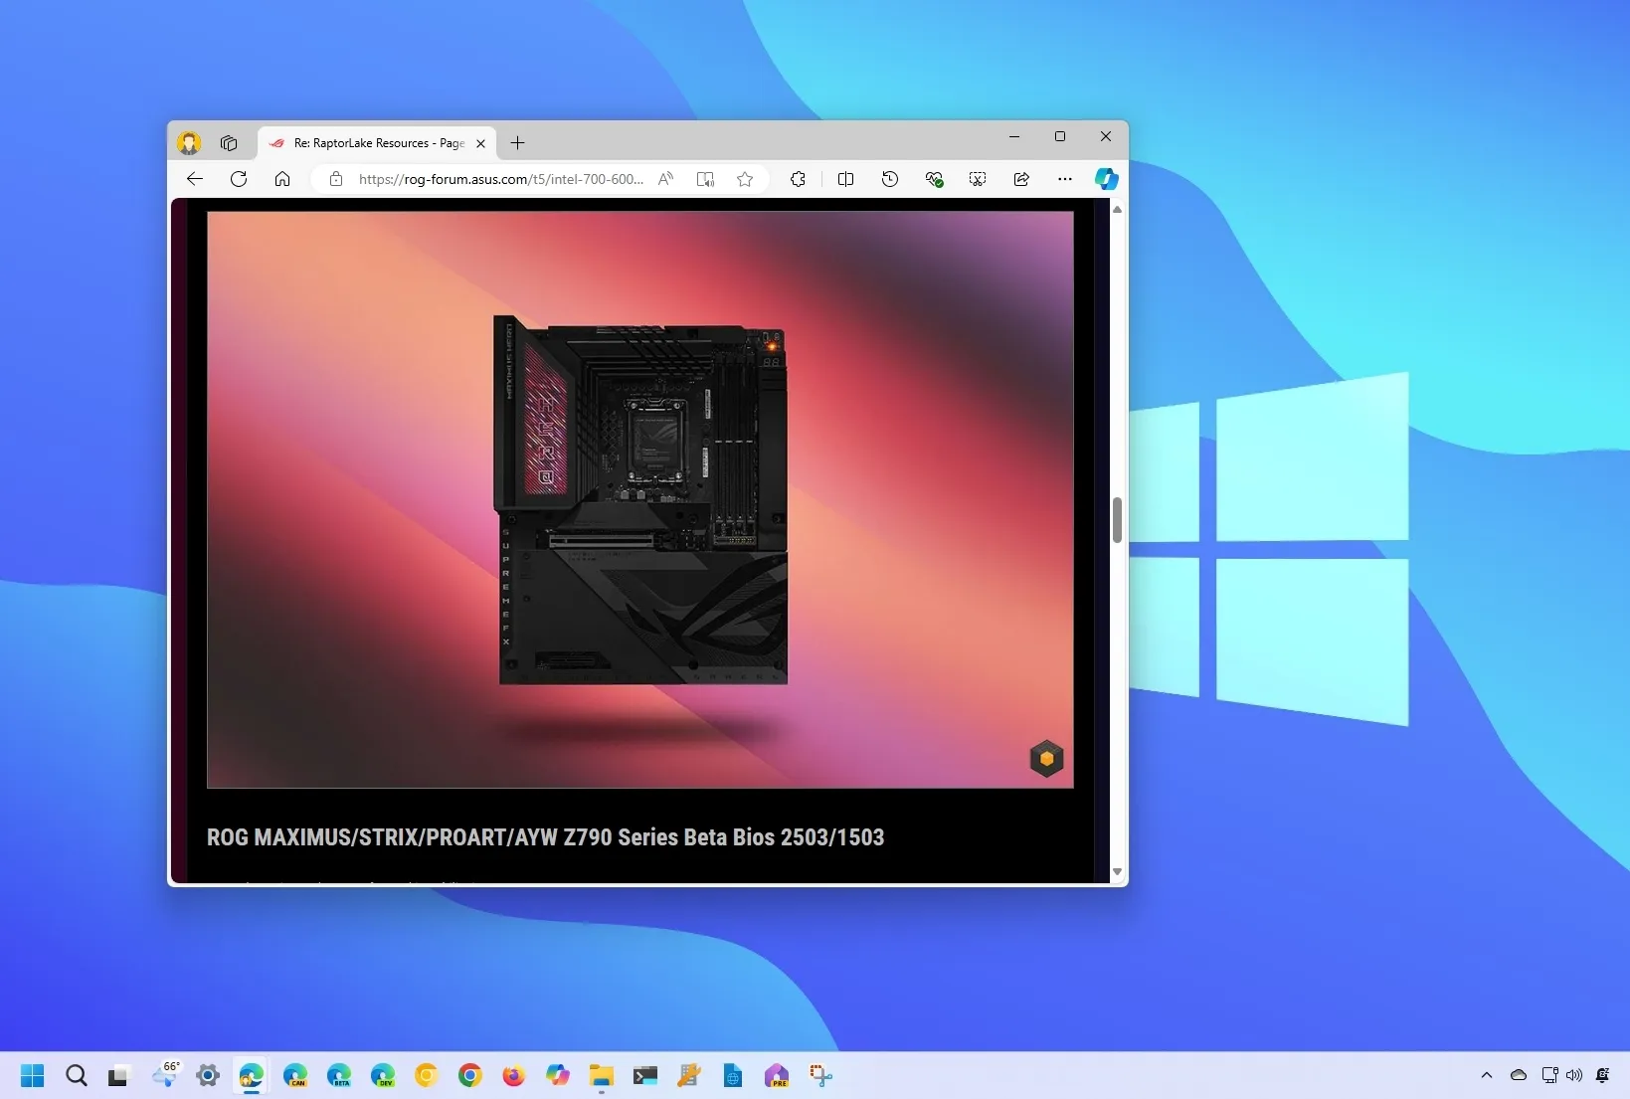This screenshot has width=1630, height=1099.
Task: Go to the browser home page
Action: click(x=282, y=179)
